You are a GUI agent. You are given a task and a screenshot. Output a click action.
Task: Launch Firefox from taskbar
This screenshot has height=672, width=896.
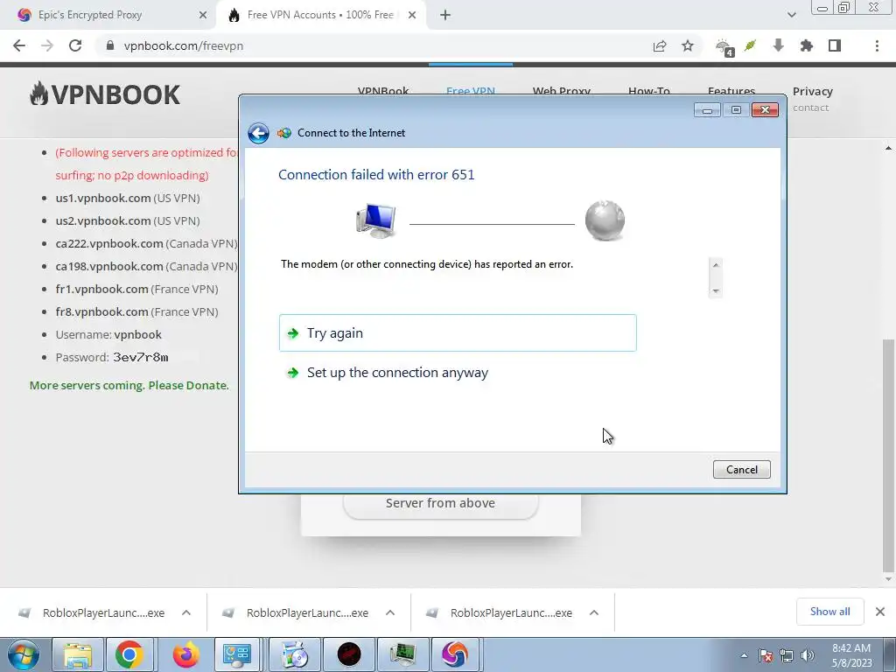pos(185,654)
